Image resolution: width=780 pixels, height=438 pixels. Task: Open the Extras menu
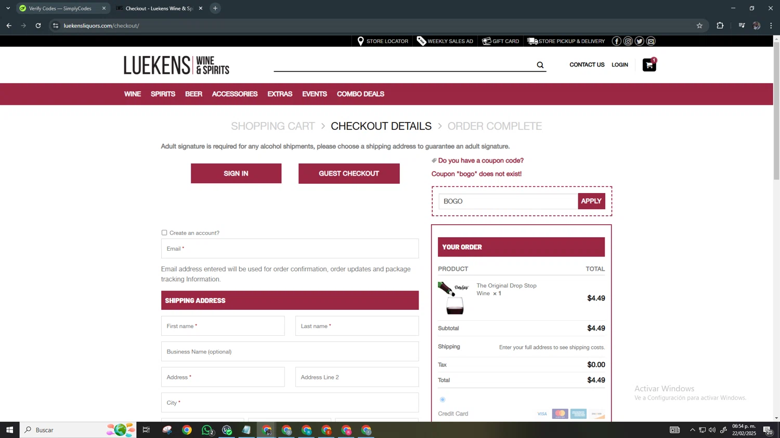pyautogui.click(x=280, y=94)
